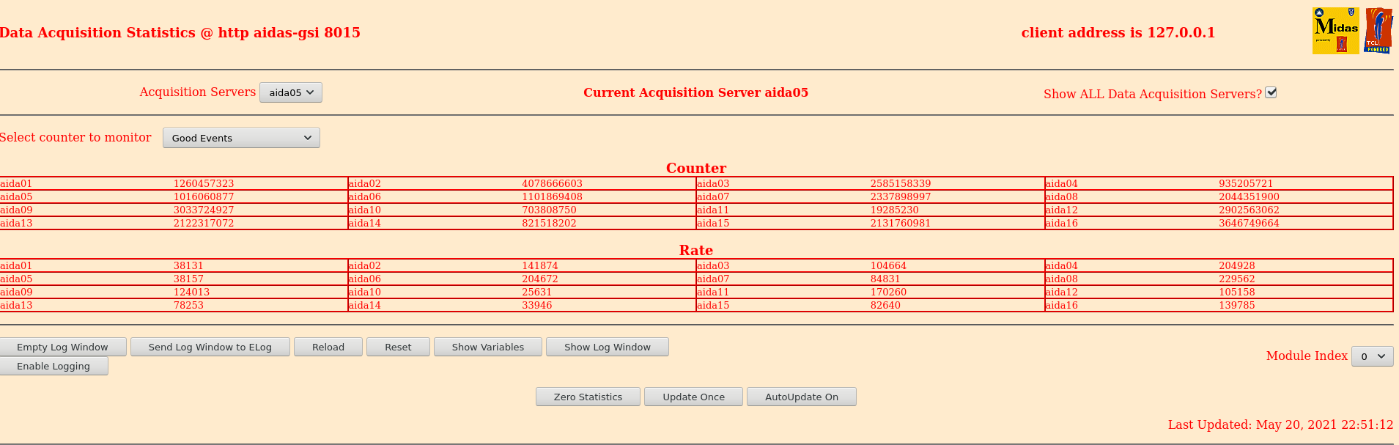Select counter value 2585158339 for aida03
Viewport: 1399px width, 445px height.
pyautogui.click(x=901, y=183)
